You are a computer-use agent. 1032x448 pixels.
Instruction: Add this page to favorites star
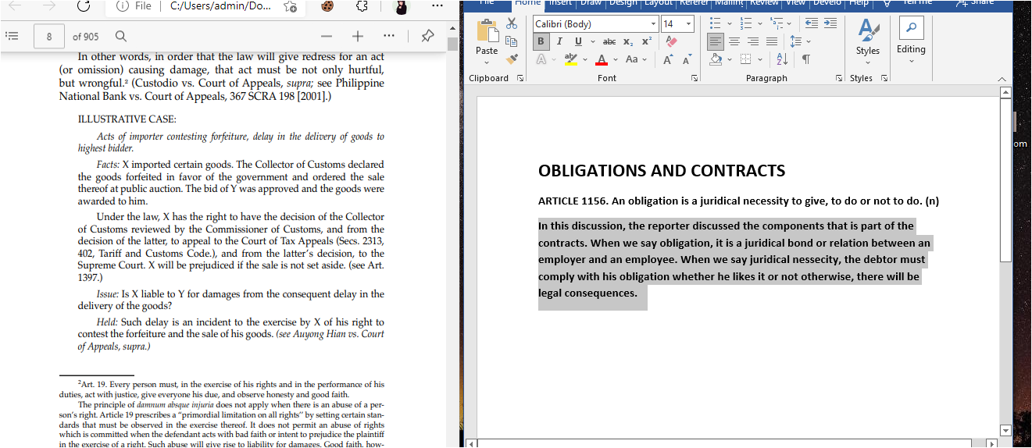pyautogui.click(x=290, y=5)
